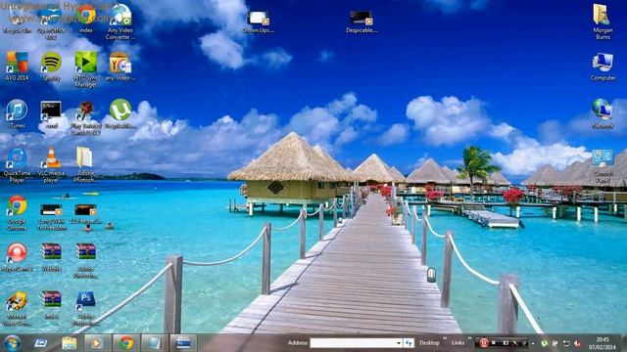627x352 pixels.
Task: Select the Google Chrome desktop shortcut
Action: pos(17,213)
